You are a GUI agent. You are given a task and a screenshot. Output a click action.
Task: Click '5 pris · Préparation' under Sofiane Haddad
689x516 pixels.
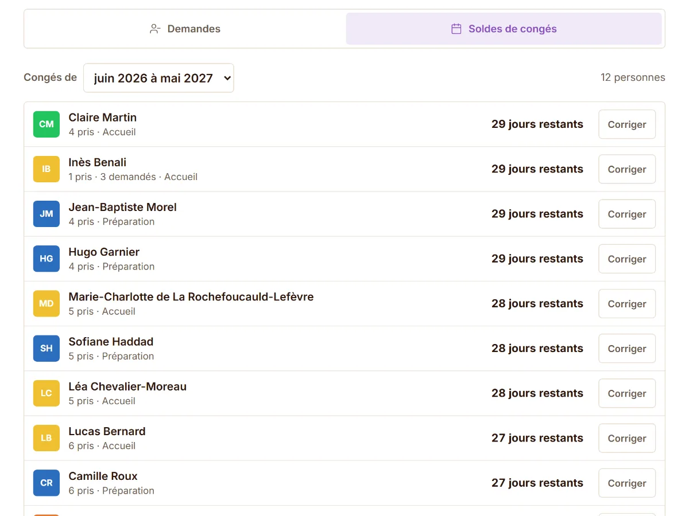(x=111, y=357)
